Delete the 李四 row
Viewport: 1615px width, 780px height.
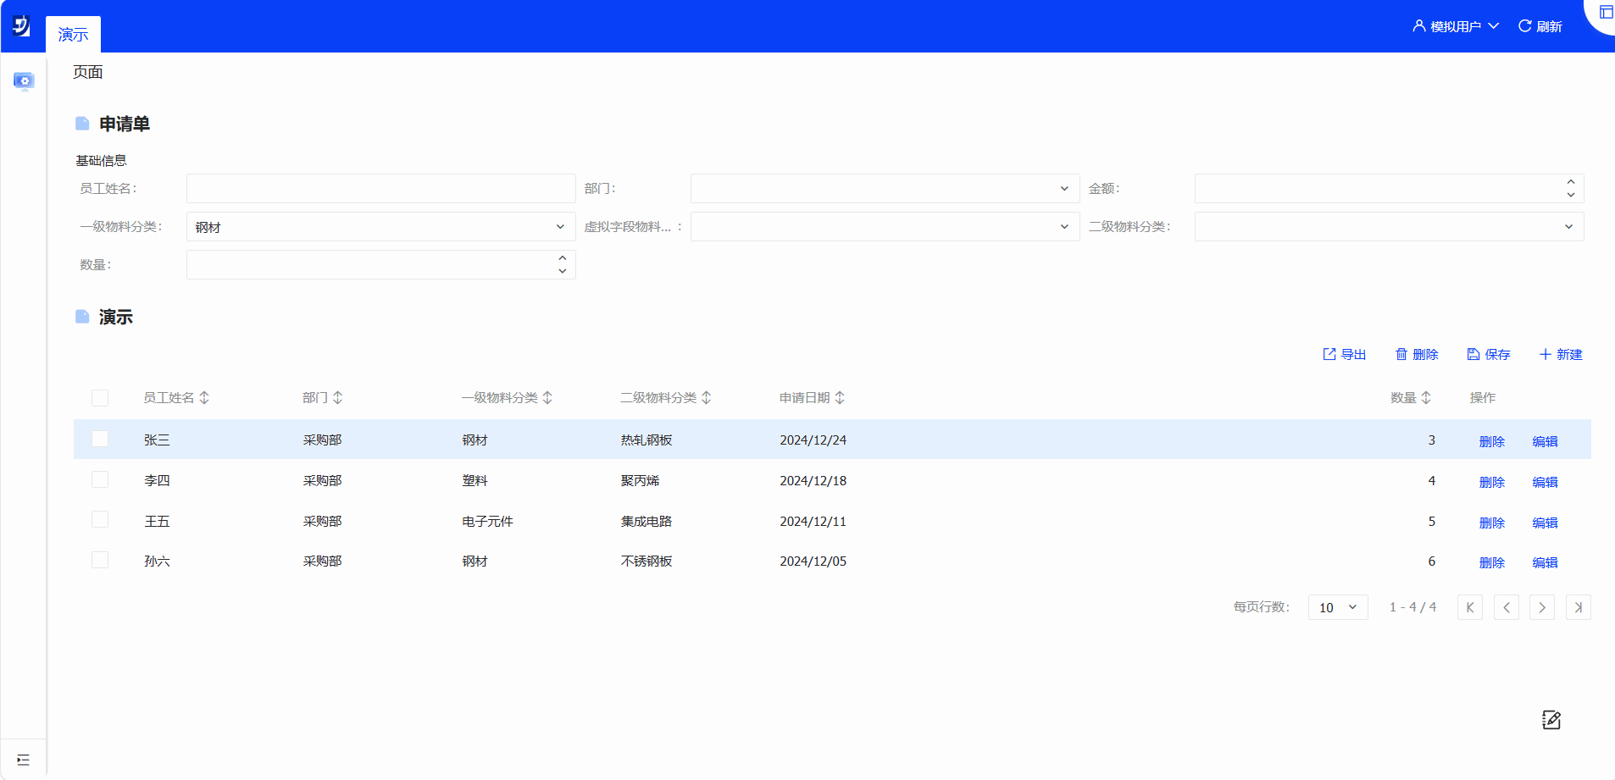[x=1492, y=482]
